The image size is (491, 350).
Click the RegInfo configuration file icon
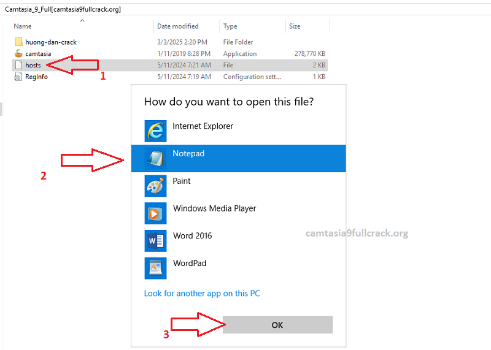pyautogui.click(x=18, y=77)
